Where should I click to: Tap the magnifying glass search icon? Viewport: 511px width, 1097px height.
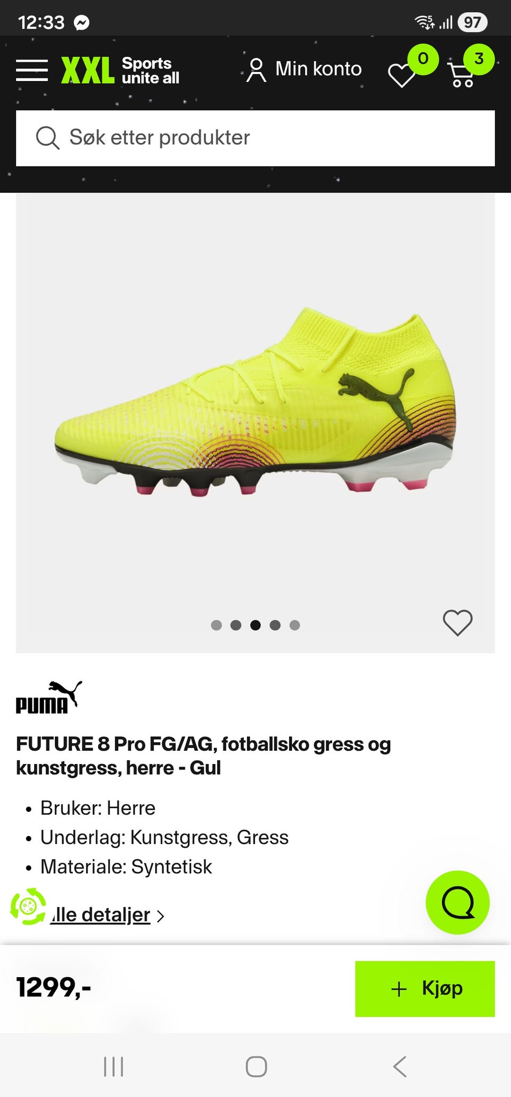tap(47, 138)
